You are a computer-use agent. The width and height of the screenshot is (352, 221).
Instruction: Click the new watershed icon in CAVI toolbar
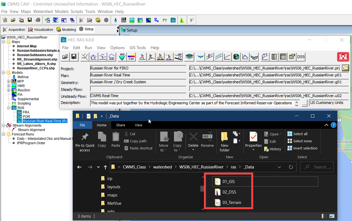tap(5, 20)
